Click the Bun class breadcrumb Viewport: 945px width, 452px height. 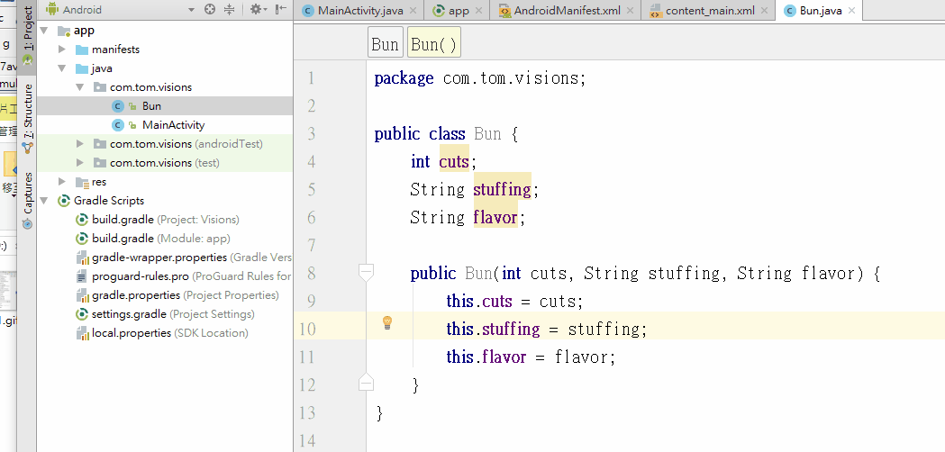point(385,45)
